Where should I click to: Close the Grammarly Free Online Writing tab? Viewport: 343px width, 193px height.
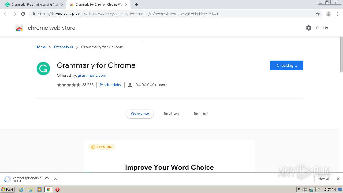pyautogui.click(x=62, y=5)
